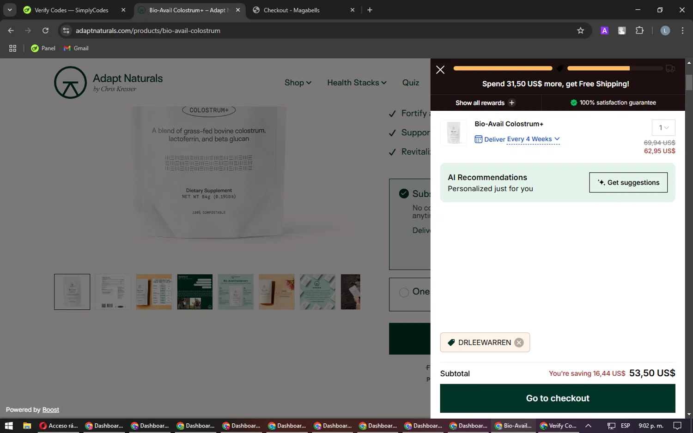Expand Show all rewards plus icon
The width and height of the screenshot is (693, 433).
click(x=511, y=102)
